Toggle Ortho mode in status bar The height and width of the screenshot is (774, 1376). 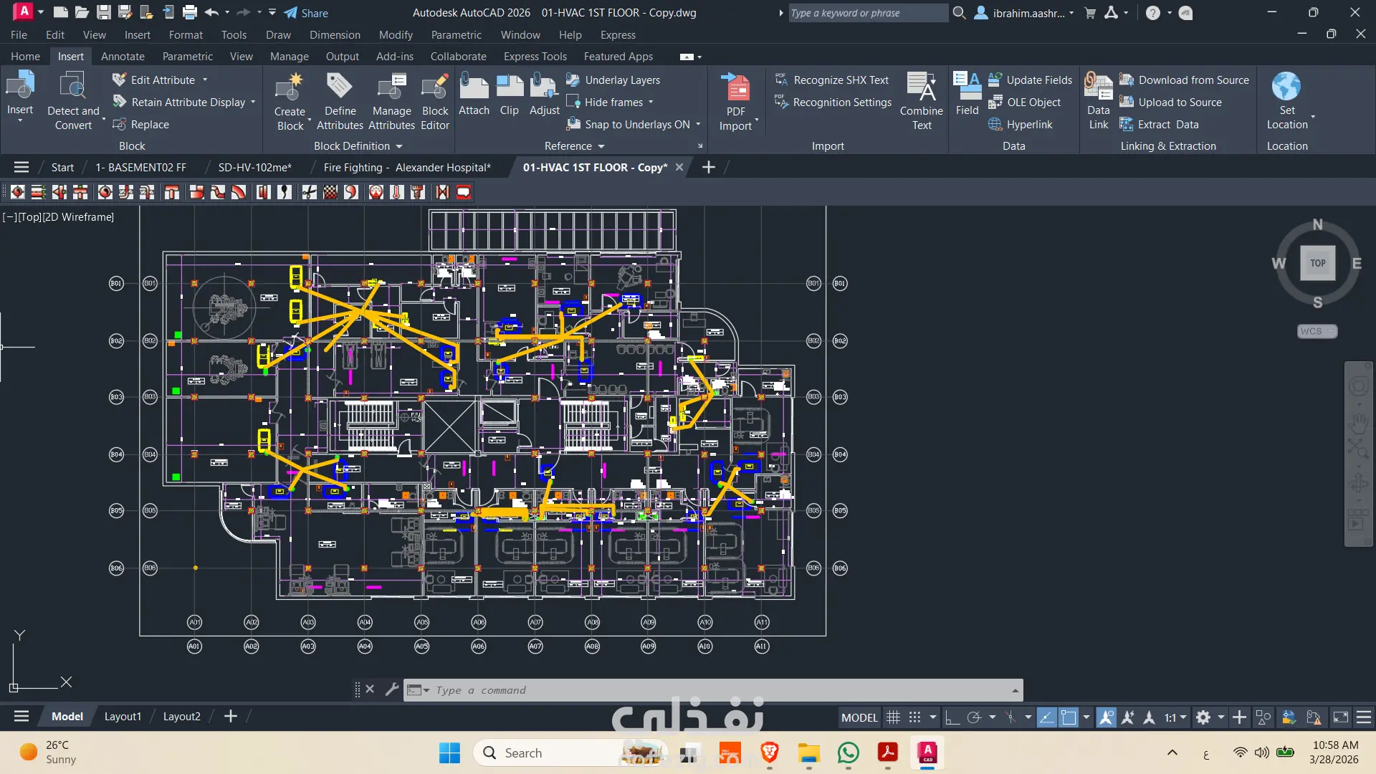point(952,717)
